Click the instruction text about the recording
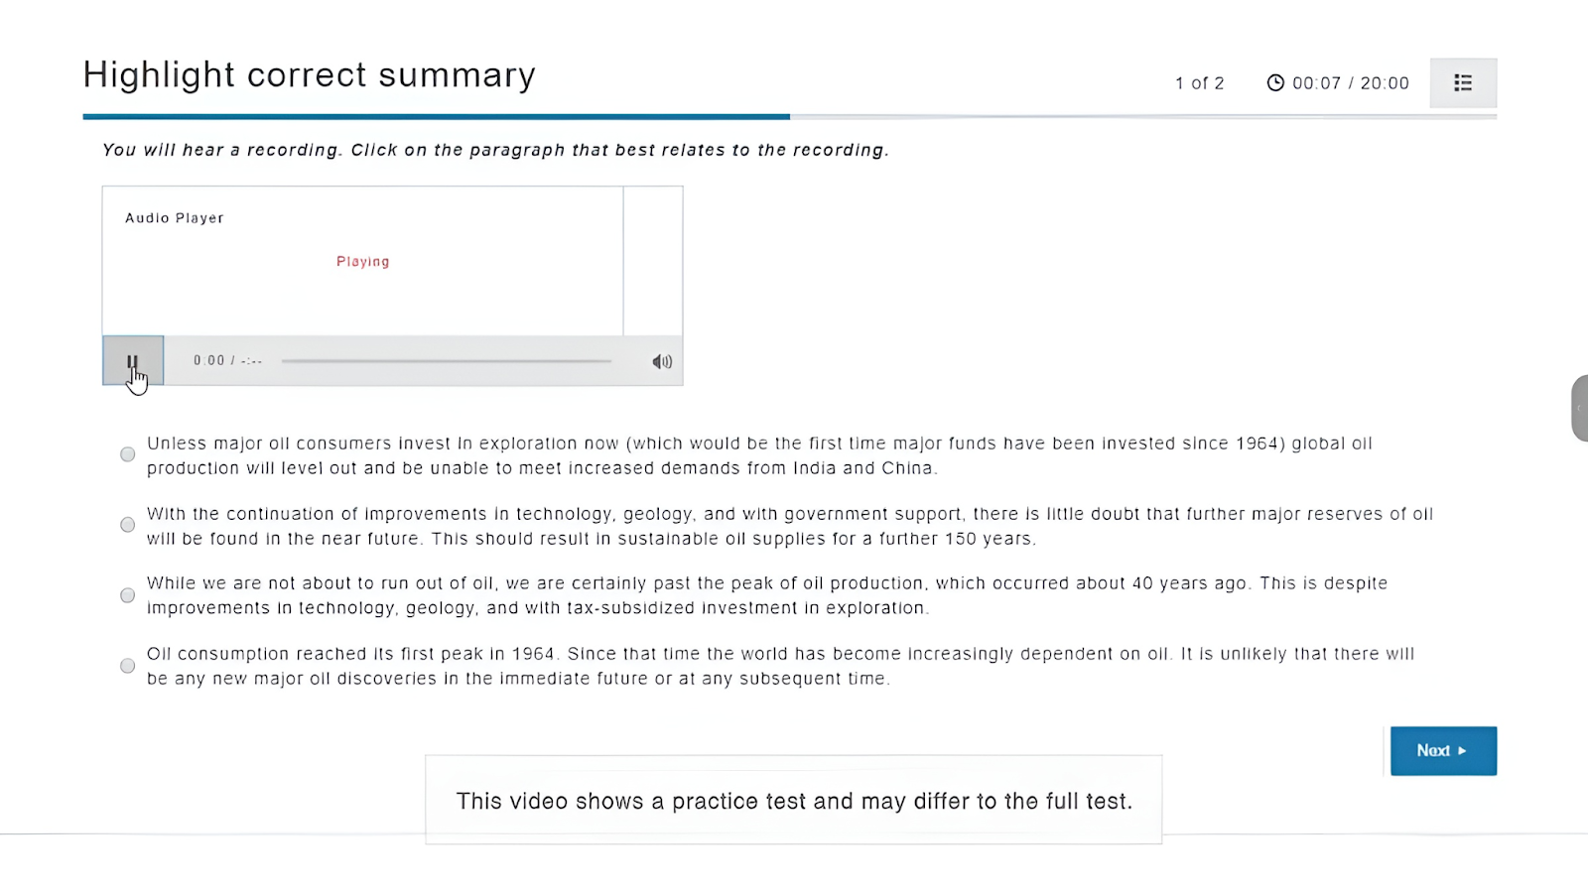This screenshot has width=1588, height=891. [496, 150]
